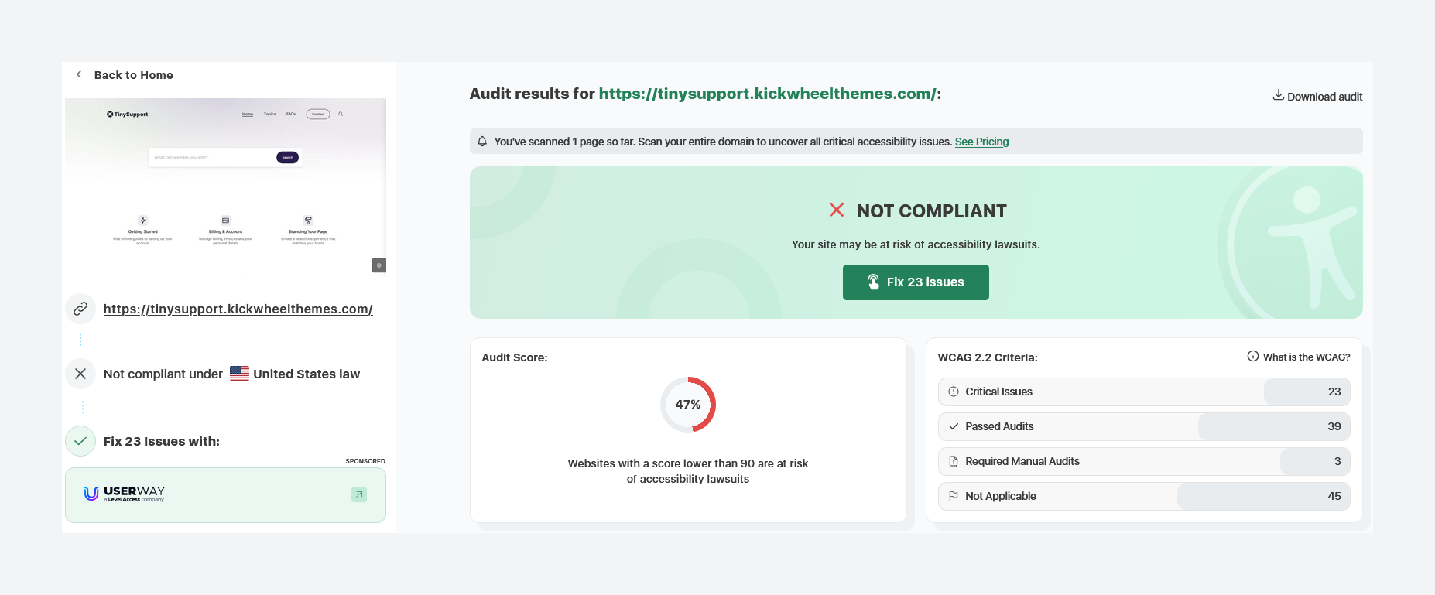The width and height of the screenshot is (1435, 595).
Task: Expand the Required Manual Audits row
Action: (1144, 461)
